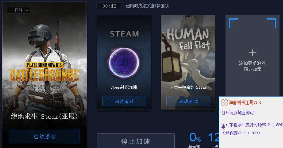The image size is (283, 148).
Task: Open the 亚服 server region dropdown
Action: pos(18,10)
